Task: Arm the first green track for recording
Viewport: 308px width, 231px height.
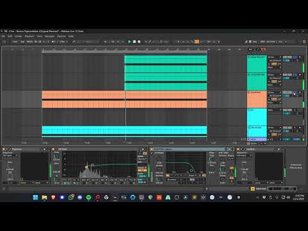Action: (x=300, y=57)
